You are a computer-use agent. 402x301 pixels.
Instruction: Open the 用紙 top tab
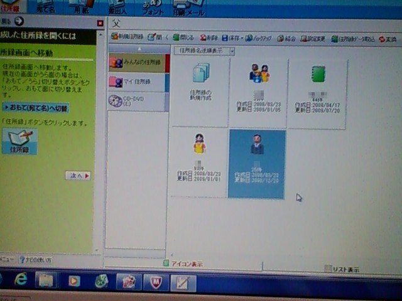tap(81, 7)
